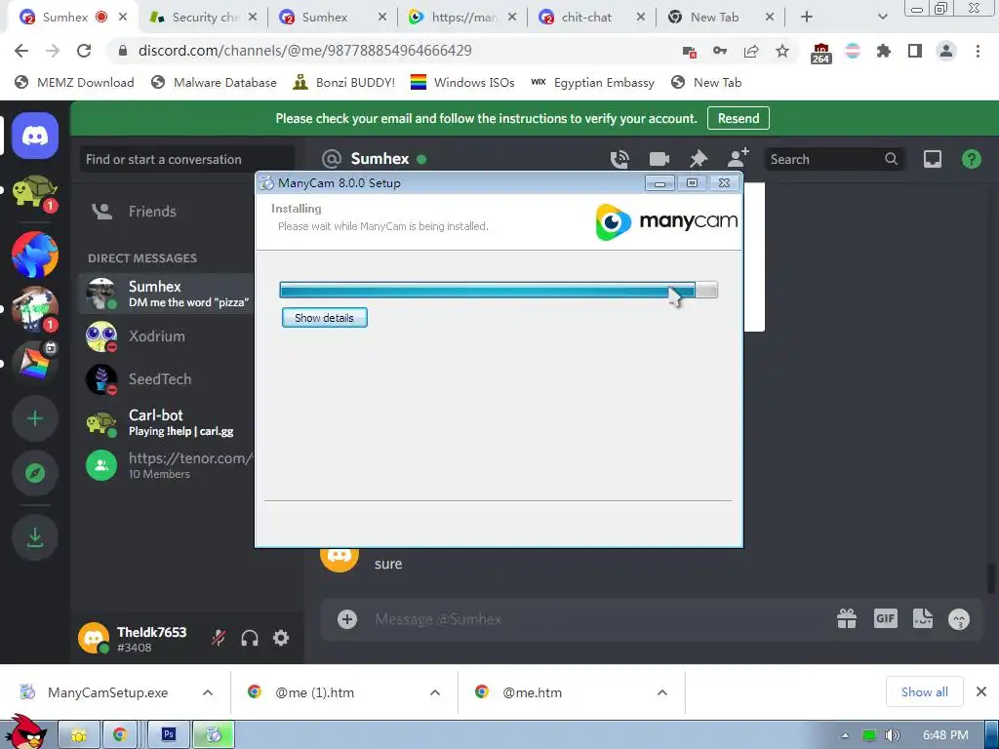Expand @me (1).htm download options
The image size is (999, 749).
coord(435,692)
